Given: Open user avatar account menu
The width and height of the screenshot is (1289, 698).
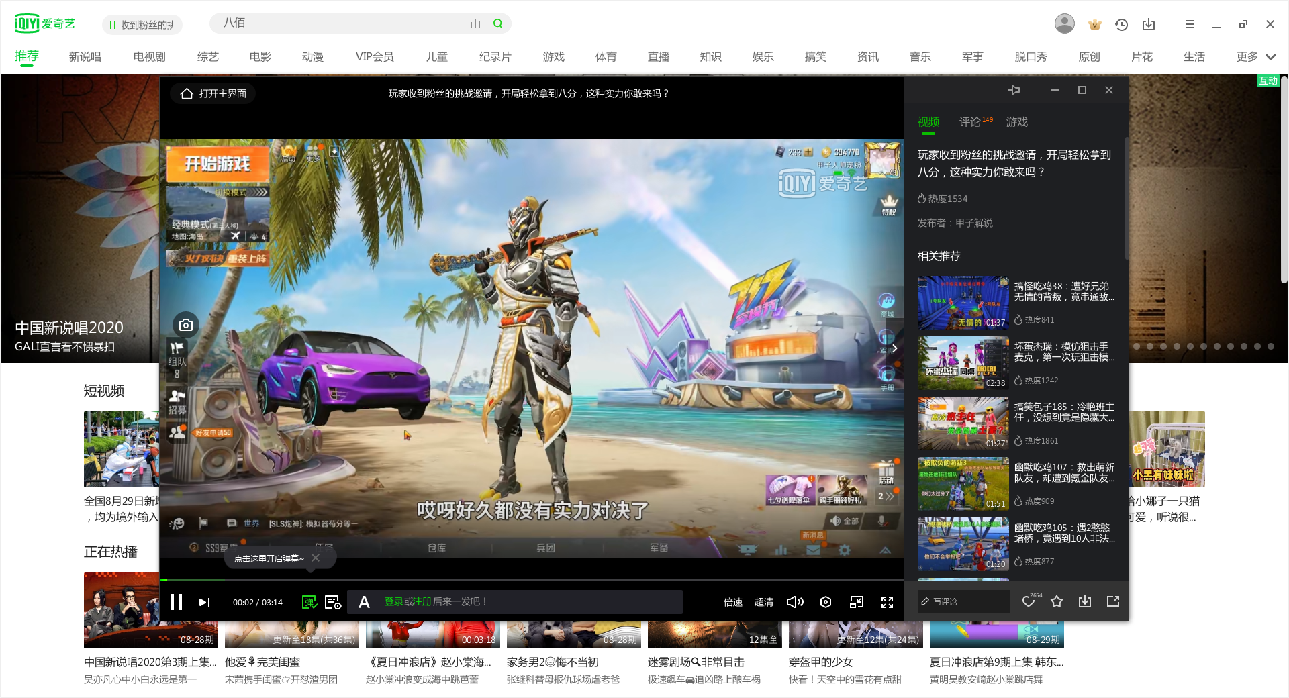Looking at the screenshot, I should 1064,23.
